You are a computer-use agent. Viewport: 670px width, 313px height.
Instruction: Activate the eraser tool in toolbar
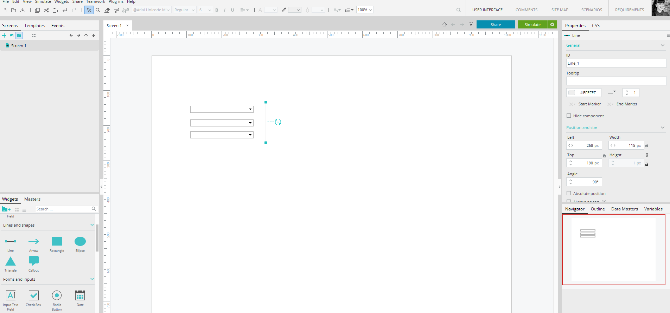coord(107,10)
